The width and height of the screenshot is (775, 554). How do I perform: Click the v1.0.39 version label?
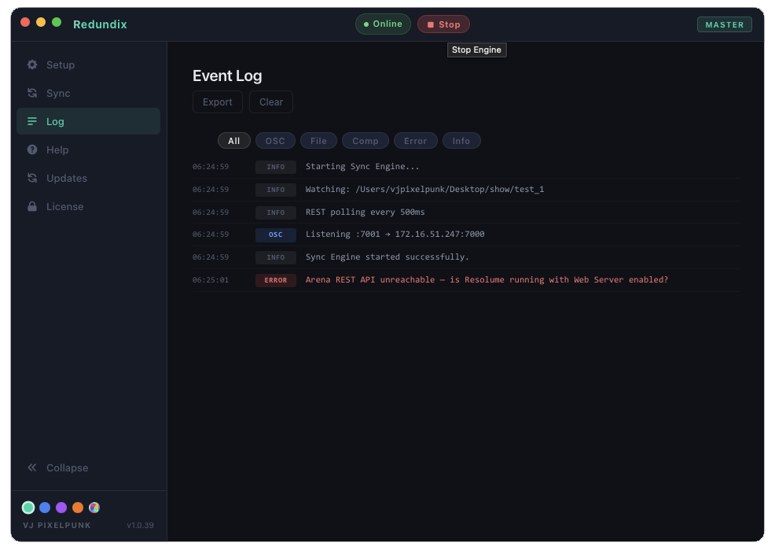tap(141, 526)
